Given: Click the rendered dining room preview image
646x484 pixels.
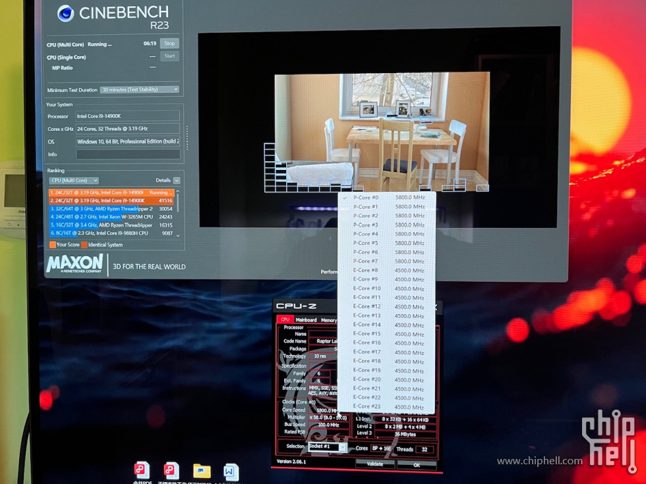Looking at the screenshot, I should 382,132.
